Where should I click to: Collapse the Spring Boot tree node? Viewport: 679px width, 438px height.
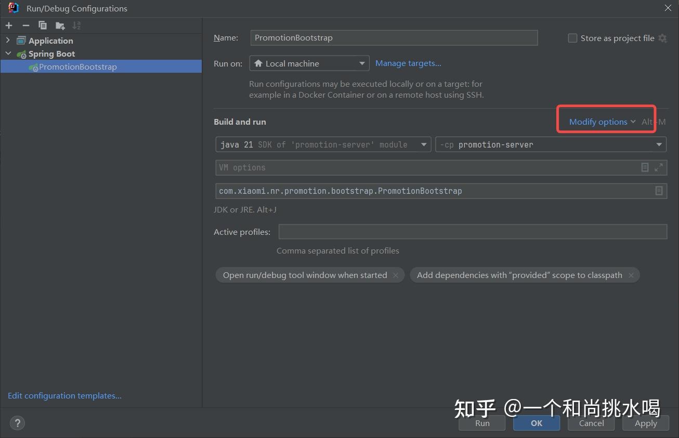pyautogui.click(x=8, y=54)
